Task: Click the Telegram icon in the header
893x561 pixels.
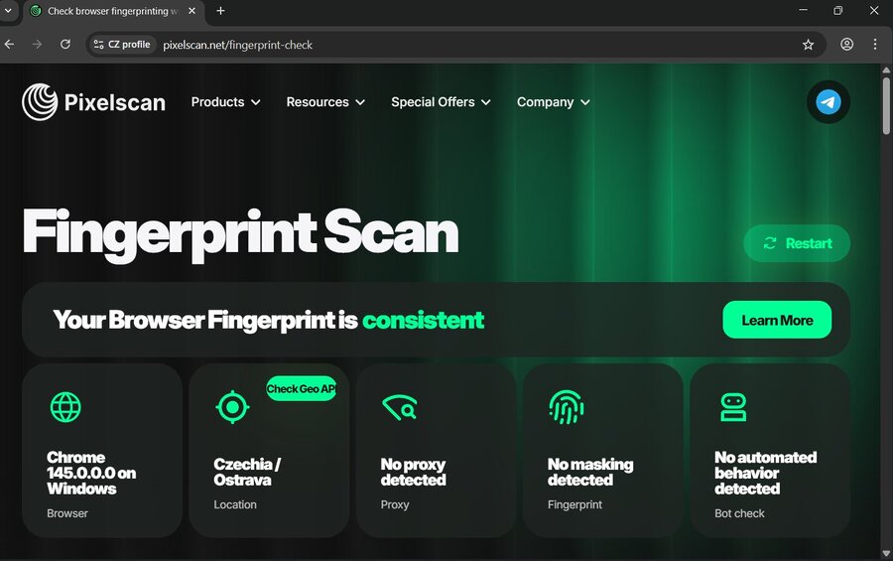Action: coord(828,102)
